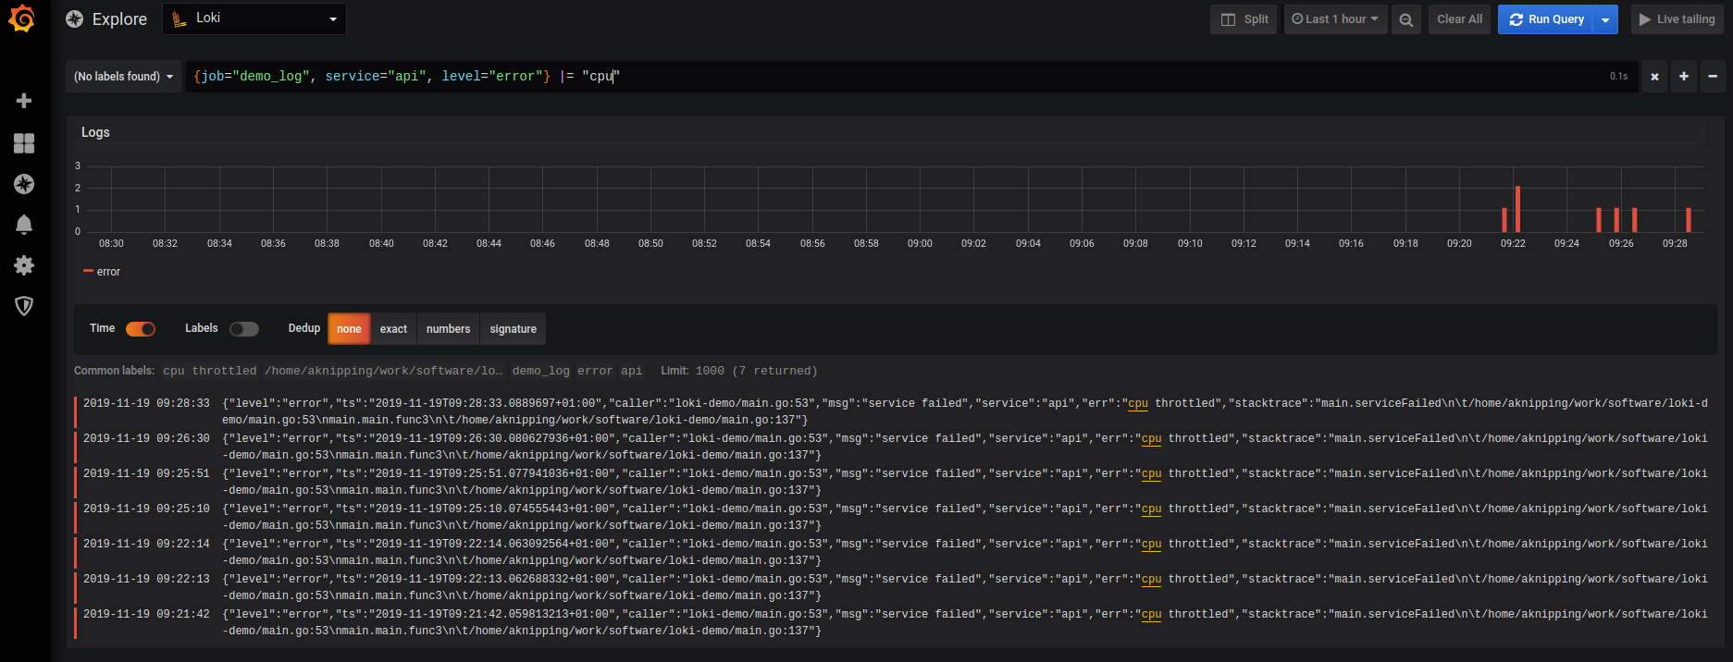Click the log row at 09:25:10
1733x662 pixels.
(893, 517)
